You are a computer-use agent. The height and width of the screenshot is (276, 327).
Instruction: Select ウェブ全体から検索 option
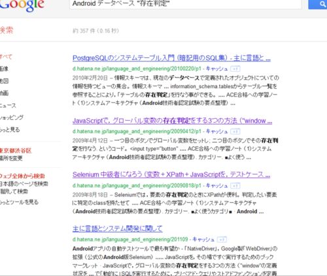pyautogui.click(x=22, y=176)
